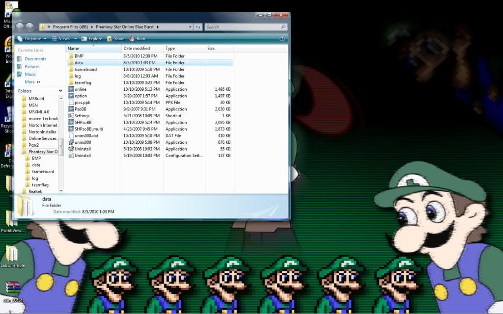The height and width of the screenshot is (314, 503).
Task: Open the Lab&Temple desktop folder
Action: (12, 254)
